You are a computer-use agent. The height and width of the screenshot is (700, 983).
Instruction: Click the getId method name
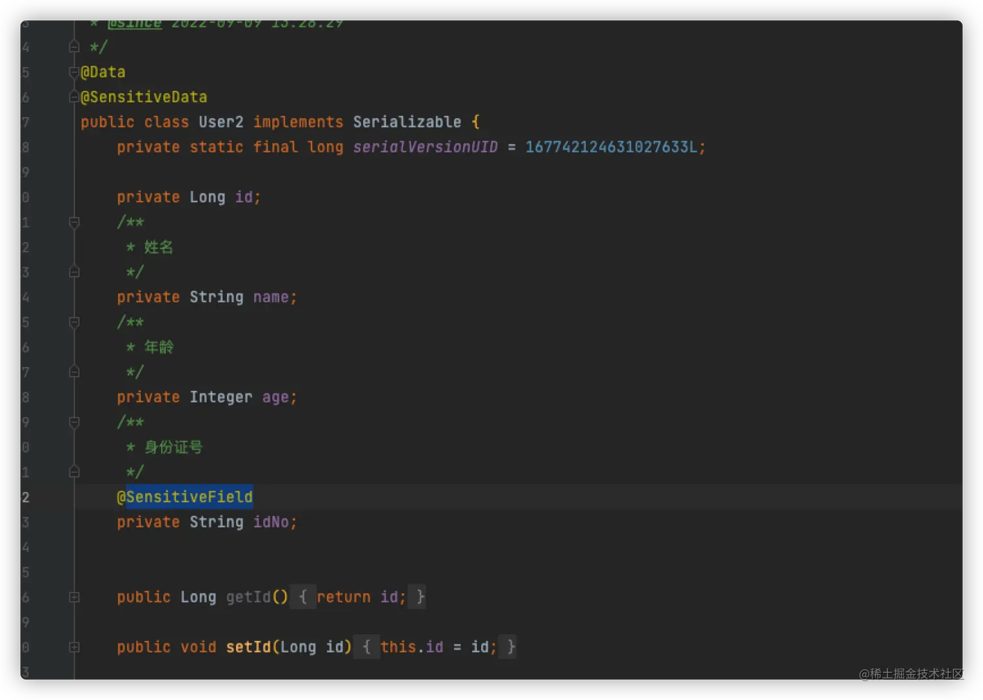(248, 597)
